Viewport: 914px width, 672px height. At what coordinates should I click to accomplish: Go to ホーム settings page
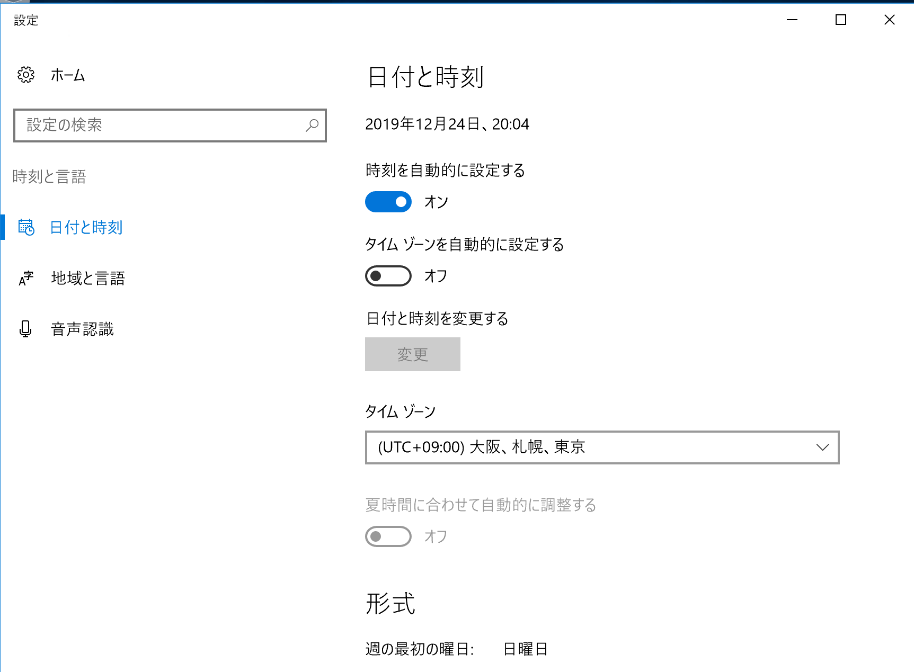[x=67, y=75]
